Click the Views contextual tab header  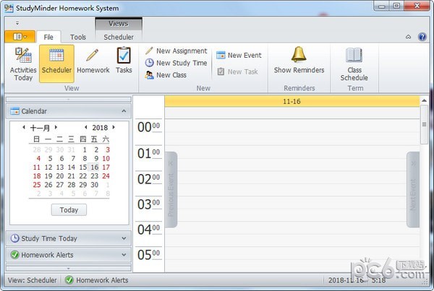(x=119, y=24)
